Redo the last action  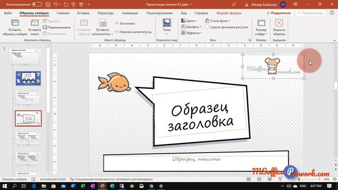[x=66, y=5]
